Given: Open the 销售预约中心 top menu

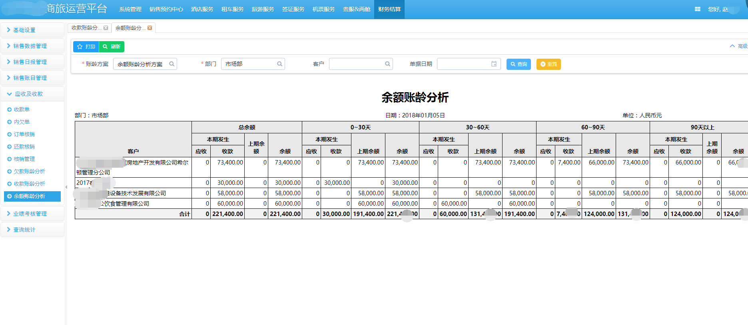Looking at the screenshot, I should (166, 9).
